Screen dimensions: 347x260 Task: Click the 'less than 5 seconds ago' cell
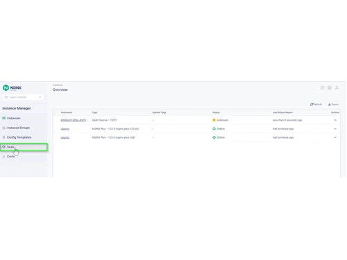[x=287, y=120]
